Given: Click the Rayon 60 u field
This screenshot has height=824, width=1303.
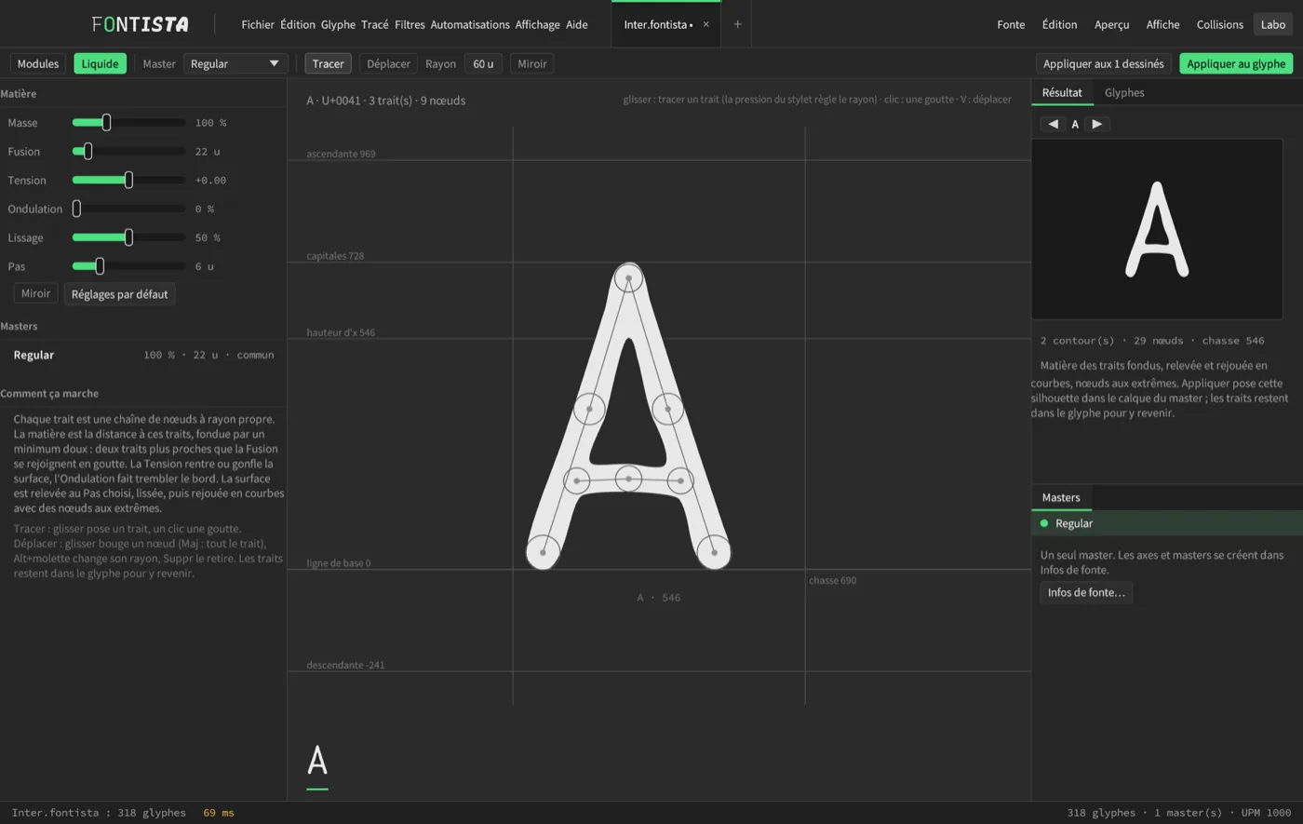Looking at the screenshot, I should pos(483,63).
